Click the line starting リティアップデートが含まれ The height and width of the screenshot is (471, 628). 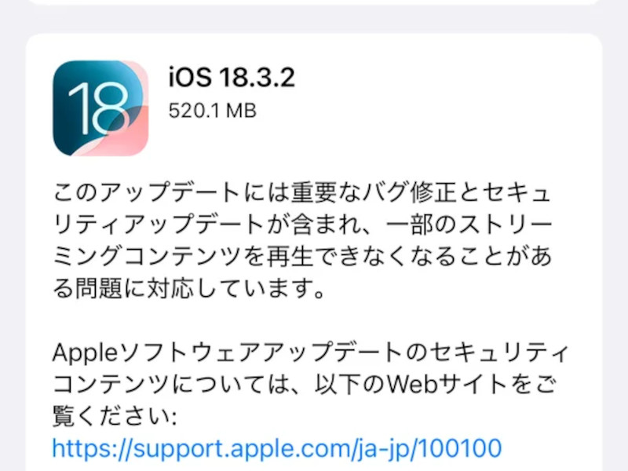tap(302, 225)
